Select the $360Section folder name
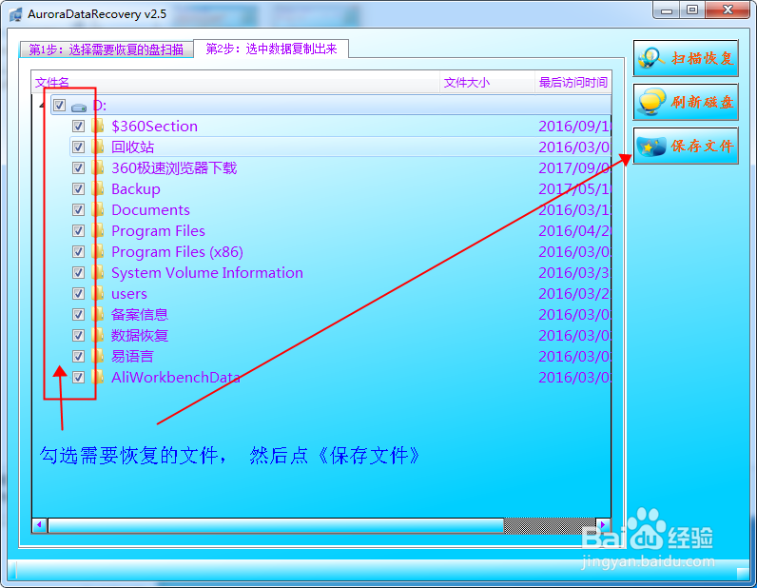Image resolution: width=757 pixels, height=588 pixels. [x=154, y=127]
